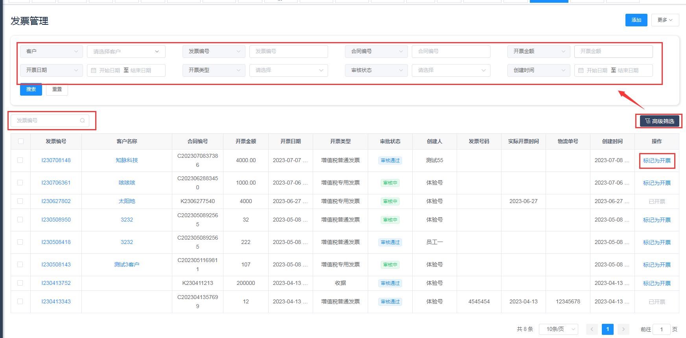Select page 1 in pagination
Screen dimensions: 686x338
click(608, 329)
